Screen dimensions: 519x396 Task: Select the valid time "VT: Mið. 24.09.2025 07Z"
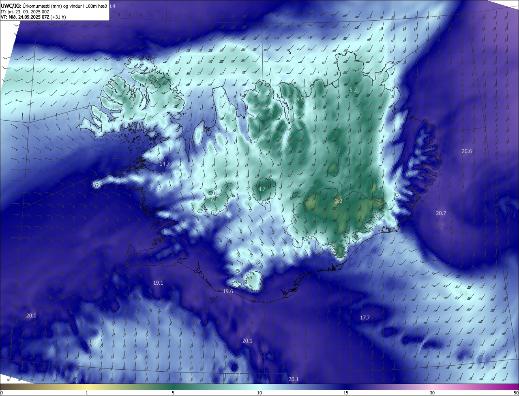click(x=25, y=17)
